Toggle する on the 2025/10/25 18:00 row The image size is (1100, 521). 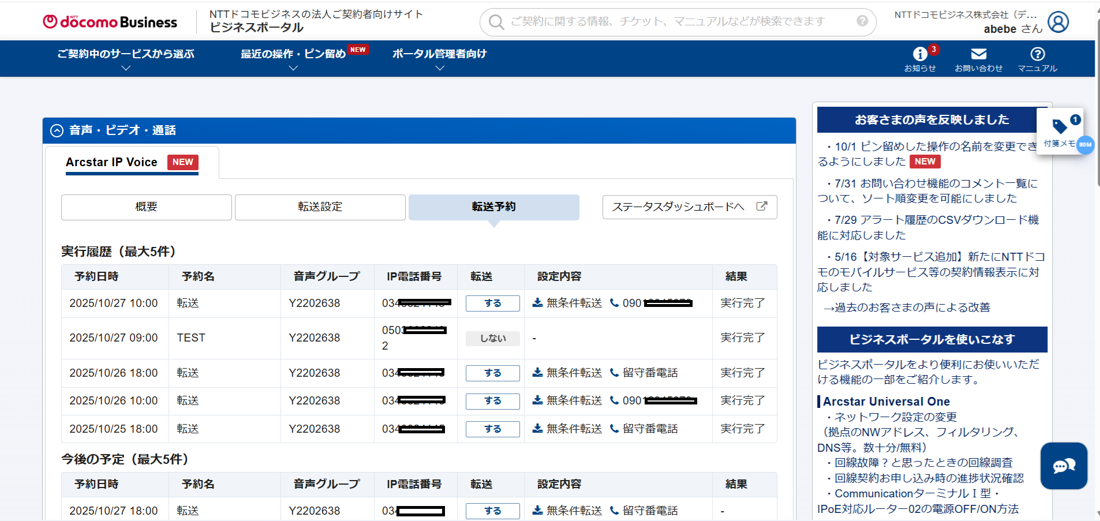(x=492, y=429)
